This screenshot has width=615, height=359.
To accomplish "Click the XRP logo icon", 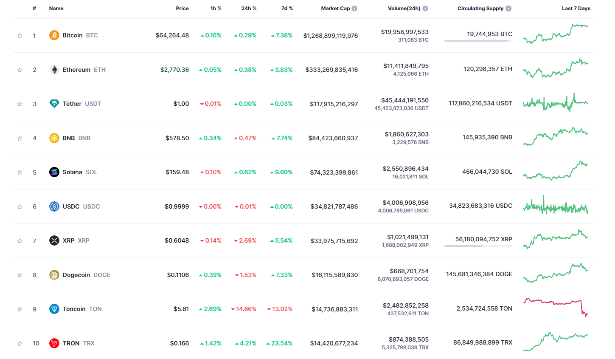I will click(x=54, y=240).
